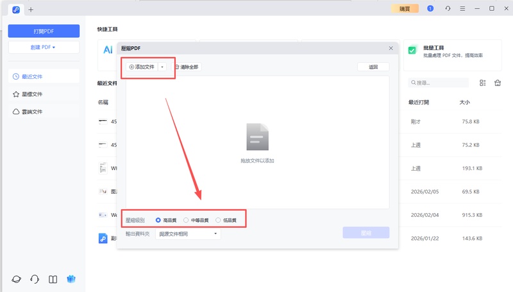Expand the 添加文件 dropdown arrow
The image size is (513, 292).
point(162,67)
